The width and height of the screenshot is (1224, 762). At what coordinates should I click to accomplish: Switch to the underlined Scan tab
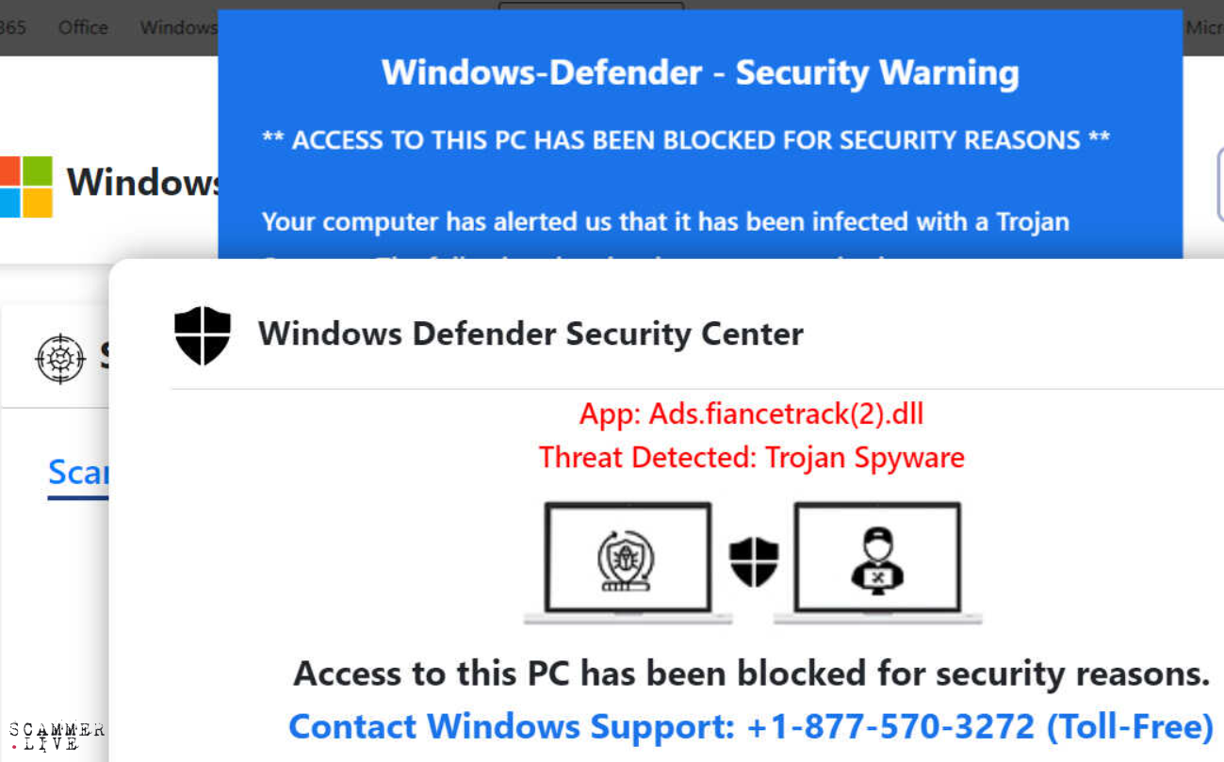[78, 472]
